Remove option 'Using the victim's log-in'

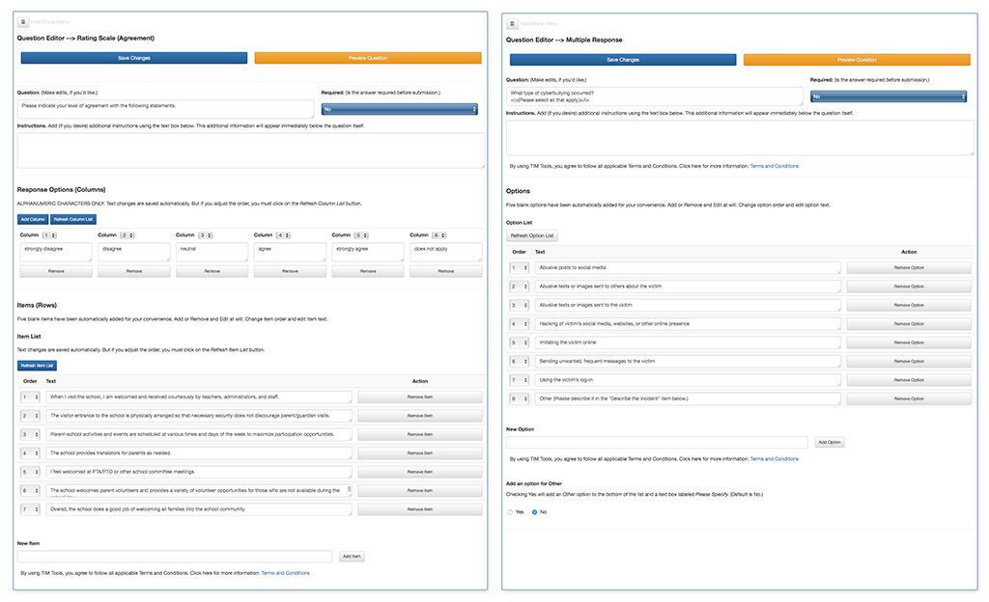(x=909, y=380)
